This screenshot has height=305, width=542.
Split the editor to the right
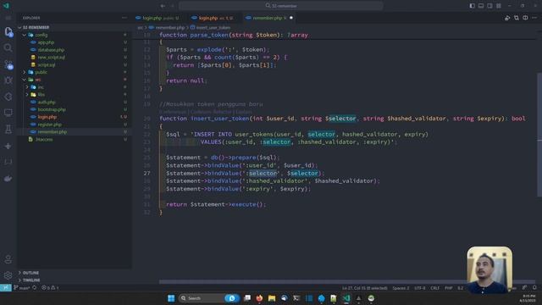[525, 18]
